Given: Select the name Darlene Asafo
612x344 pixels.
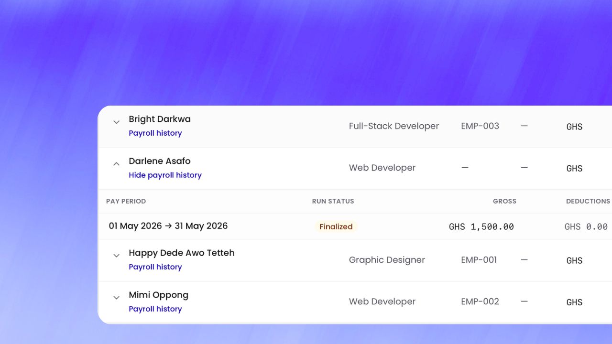Looking at the screenshot, I should point(160,161).
